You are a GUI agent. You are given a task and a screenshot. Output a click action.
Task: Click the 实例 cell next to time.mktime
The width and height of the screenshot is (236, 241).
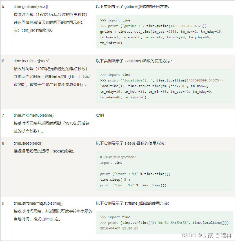click(x=100, y=115)
